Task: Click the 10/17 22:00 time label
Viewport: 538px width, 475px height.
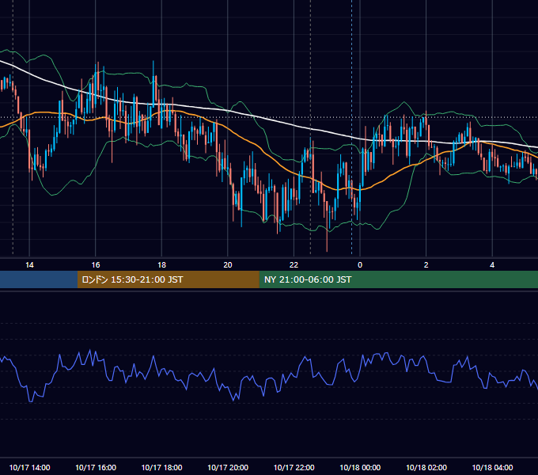Action: click(294, 467)
